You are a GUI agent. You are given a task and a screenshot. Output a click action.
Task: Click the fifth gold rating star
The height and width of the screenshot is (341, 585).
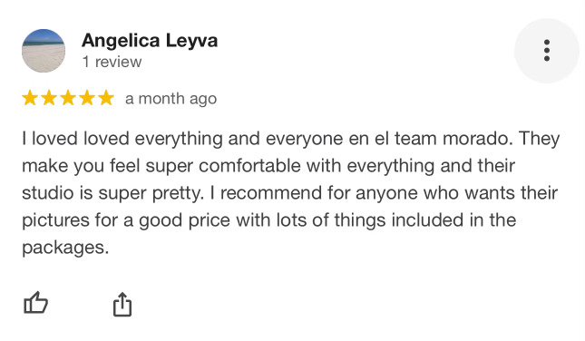(x=106, y=99)
